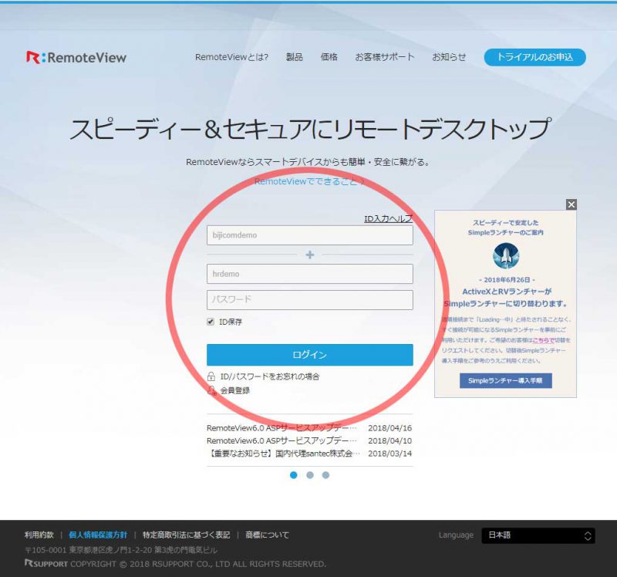Image resolution: width=617 pixels, height=577 pixels.
Task: Click the person icon beside 会員登録
Action: (211, 390)
